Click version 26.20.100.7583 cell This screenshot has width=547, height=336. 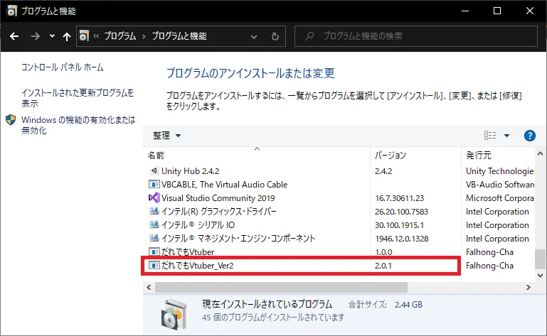click(x=401, y=212)
